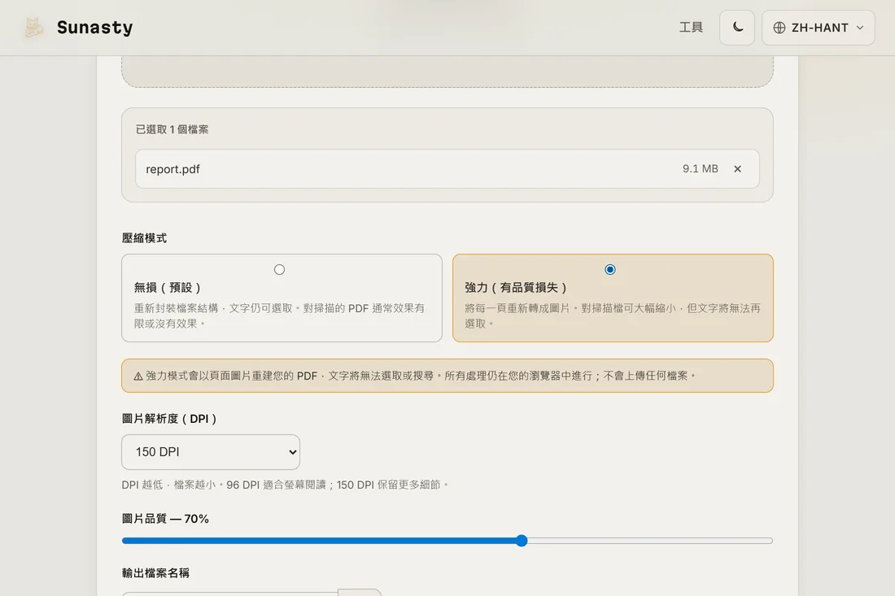Click the 輸出檔案名稱 input field
Viewport: 895px width, 596px height.
point(229,593)
